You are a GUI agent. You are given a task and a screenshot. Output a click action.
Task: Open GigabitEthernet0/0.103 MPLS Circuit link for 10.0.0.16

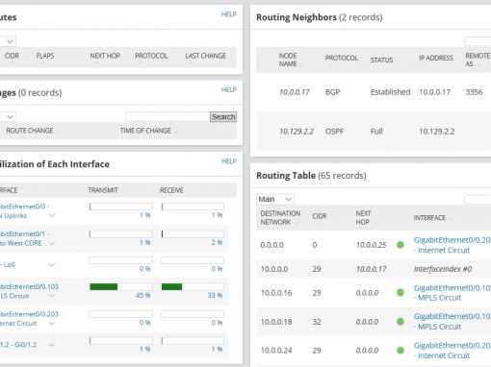coord(452,293)
